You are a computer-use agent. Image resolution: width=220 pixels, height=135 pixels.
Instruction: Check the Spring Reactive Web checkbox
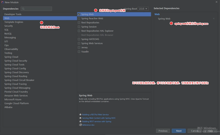79,18
